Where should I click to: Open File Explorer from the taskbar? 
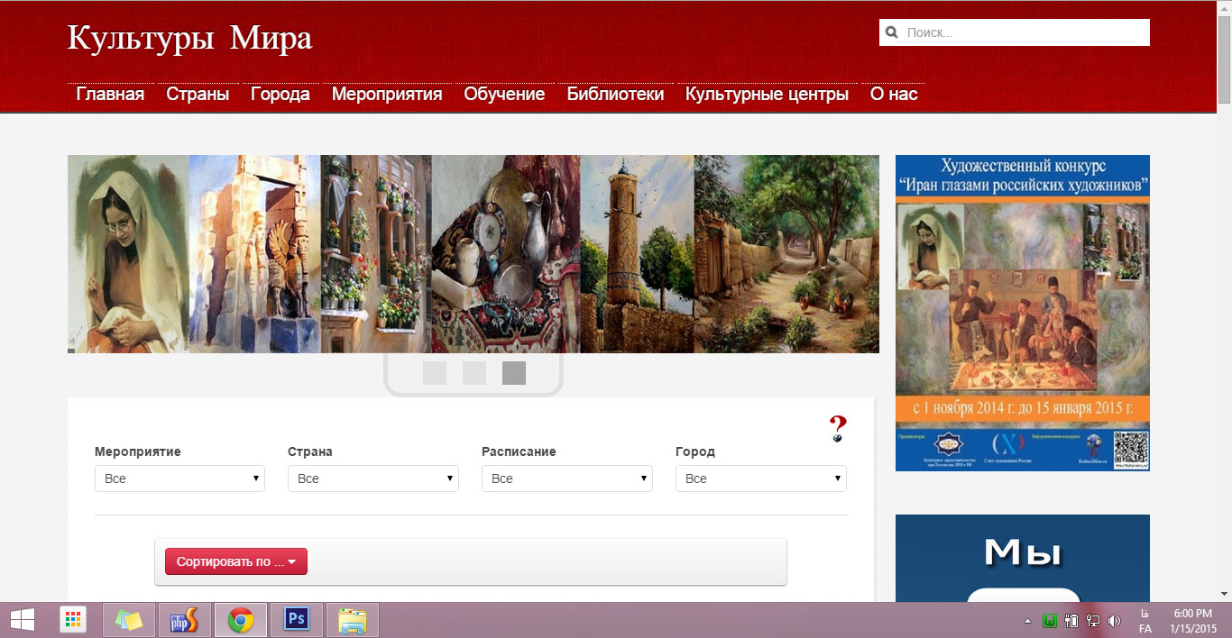352,620
